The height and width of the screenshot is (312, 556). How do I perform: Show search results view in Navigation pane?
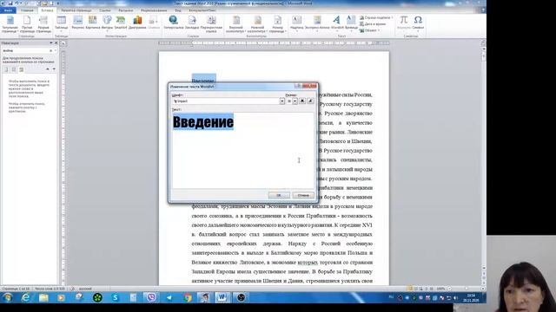click(x=21, y=69)
